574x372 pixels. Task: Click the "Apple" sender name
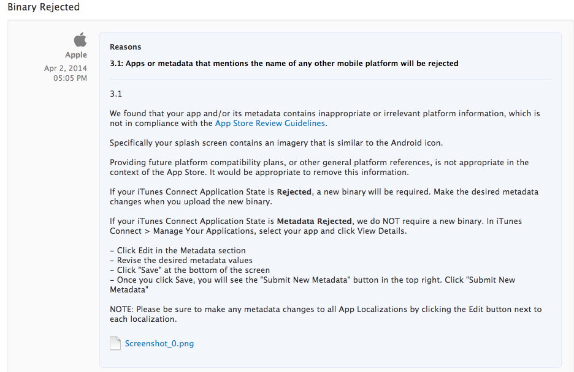76,54
